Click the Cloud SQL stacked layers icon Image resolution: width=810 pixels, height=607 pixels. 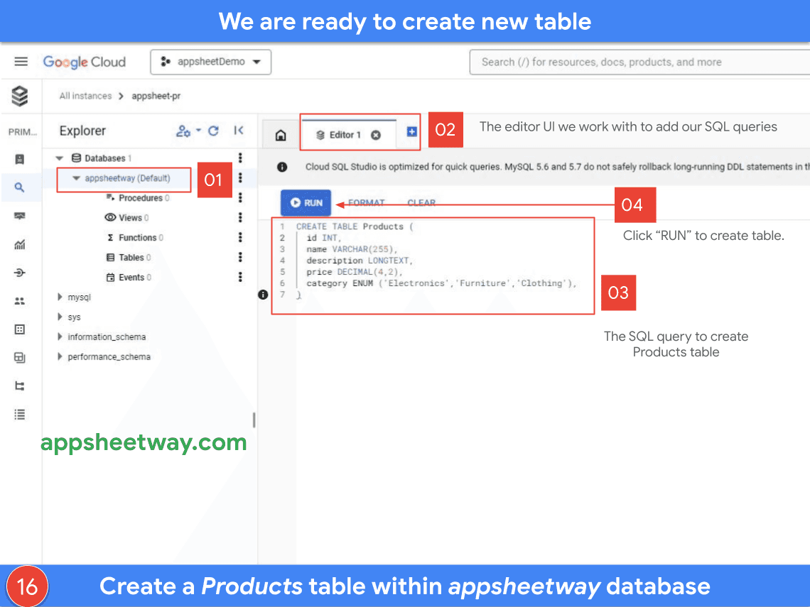(x=20, y=96)
